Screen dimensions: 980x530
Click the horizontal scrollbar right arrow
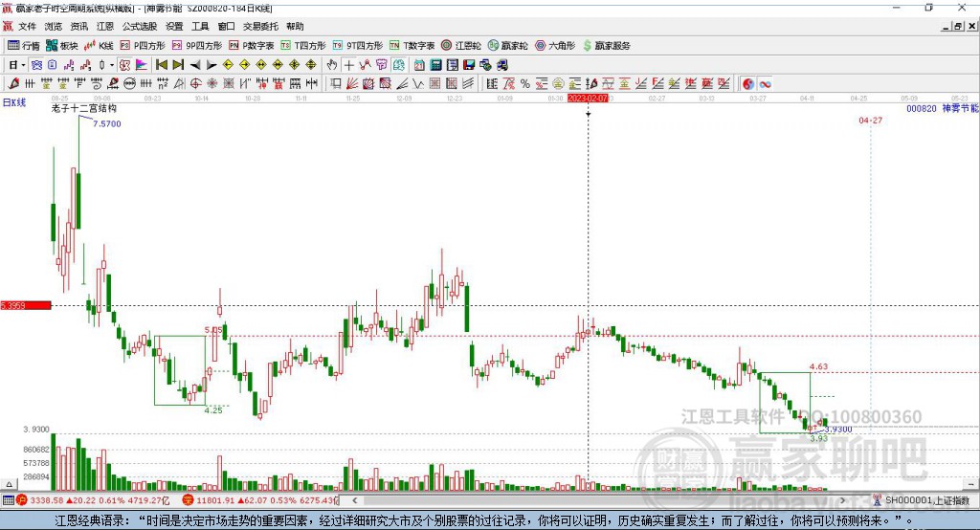point(842,500)
